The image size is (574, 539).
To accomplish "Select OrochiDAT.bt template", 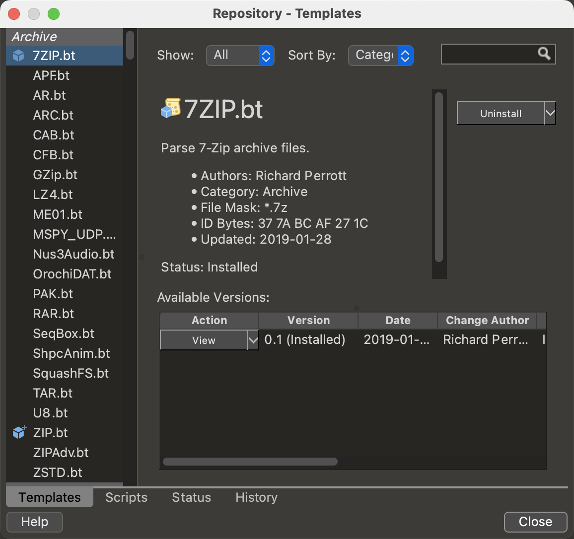I will tap(65, 273).
